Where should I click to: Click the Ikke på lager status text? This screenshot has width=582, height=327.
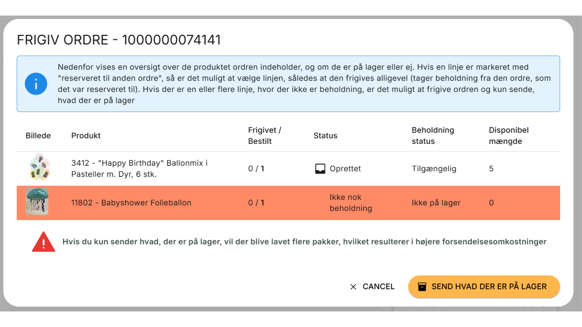coord(436,203)
